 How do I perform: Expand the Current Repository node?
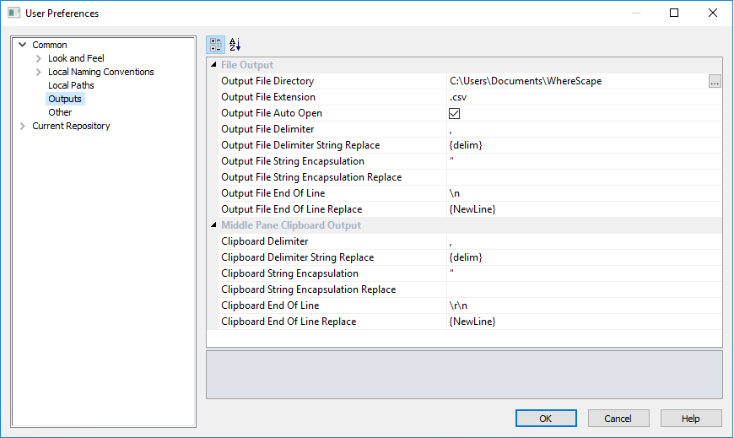coord(22,127)
